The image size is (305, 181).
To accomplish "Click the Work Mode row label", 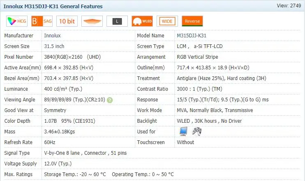I will click(x=149, y=110).
